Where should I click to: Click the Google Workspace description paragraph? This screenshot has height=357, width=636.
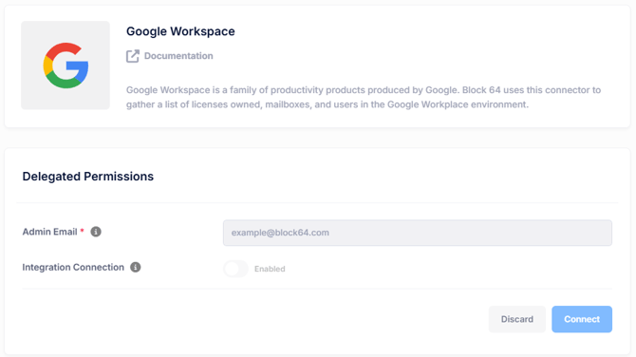(x=364, y=97)
